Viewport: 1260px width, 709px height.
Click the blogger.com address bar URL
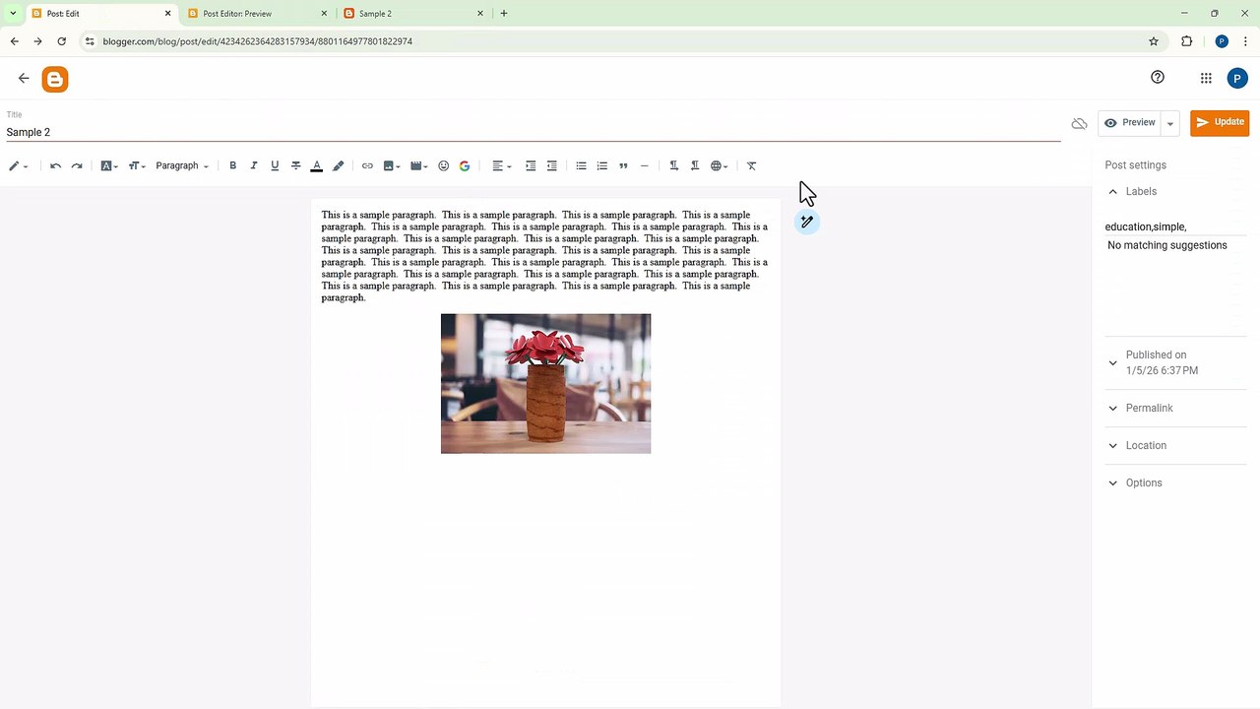click(257, 41)
